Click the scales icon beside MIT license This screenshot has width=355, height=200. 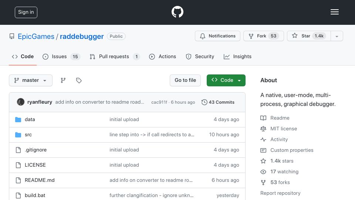point(263,129)
